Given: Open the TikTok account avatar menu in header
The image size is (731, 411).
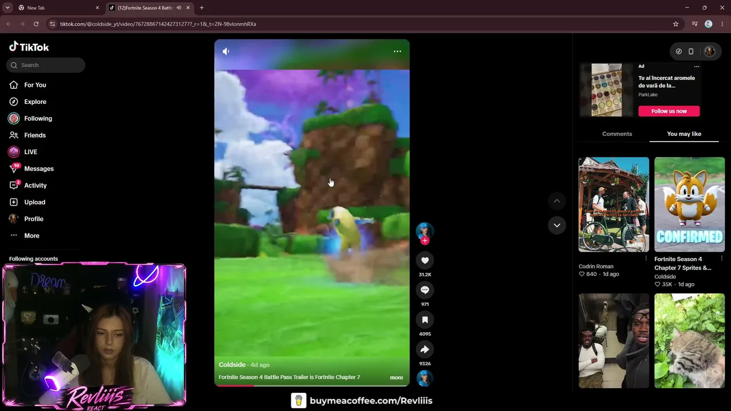Looking at the screenshot, I should (709, 51).
